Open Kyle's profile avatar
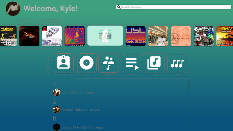 tap(13, 9)
